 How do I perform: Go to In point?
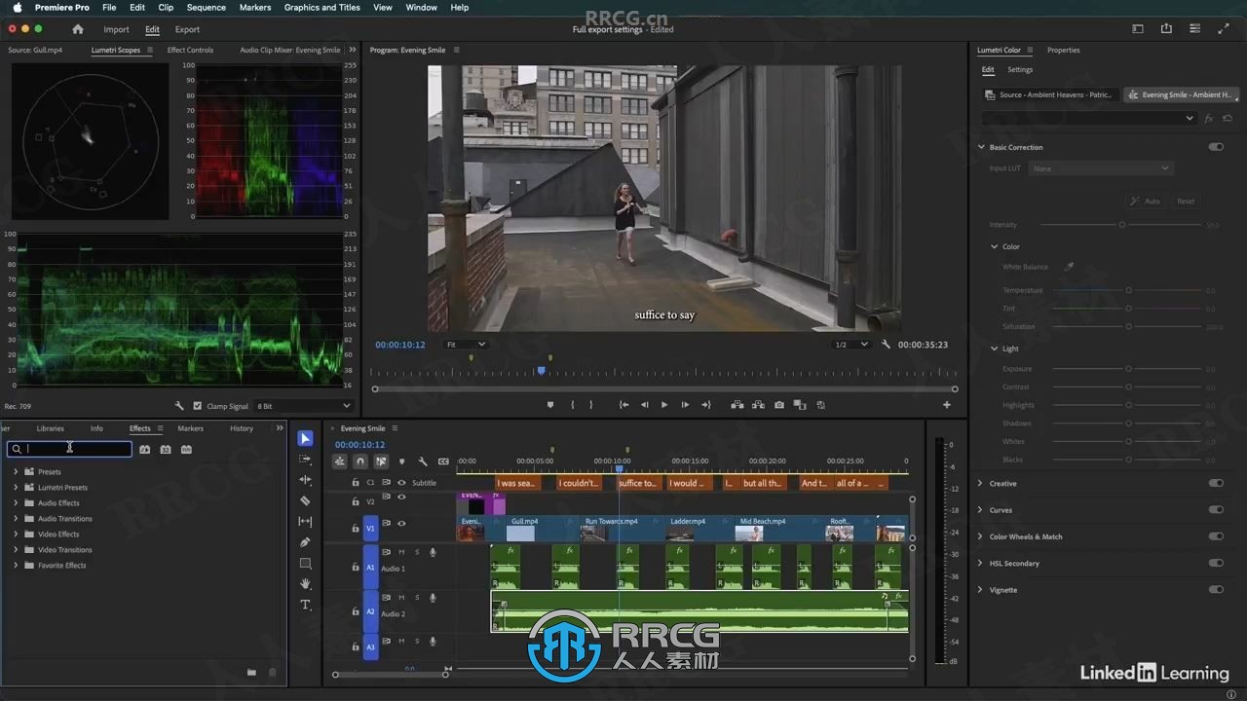[623, 405]
